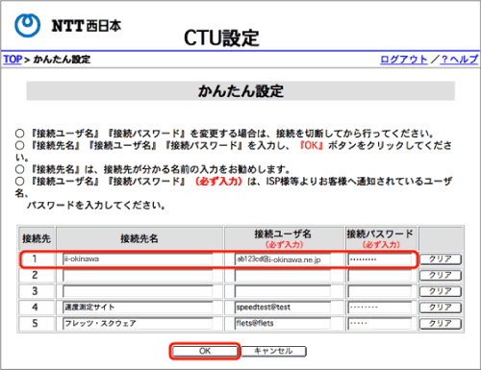Screen dimensions: 481x370
Task: Clear row 5 with its クリア button
Action: point(441,324)
